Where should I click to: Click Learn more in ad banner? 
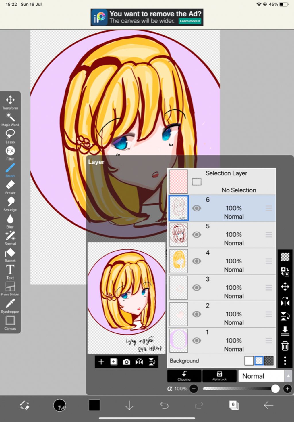click(190, 21)
